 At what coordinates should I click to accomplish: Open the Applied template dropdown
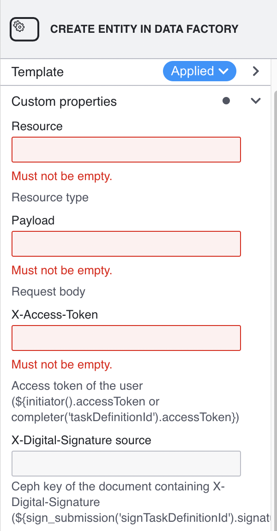pos(199,72)
